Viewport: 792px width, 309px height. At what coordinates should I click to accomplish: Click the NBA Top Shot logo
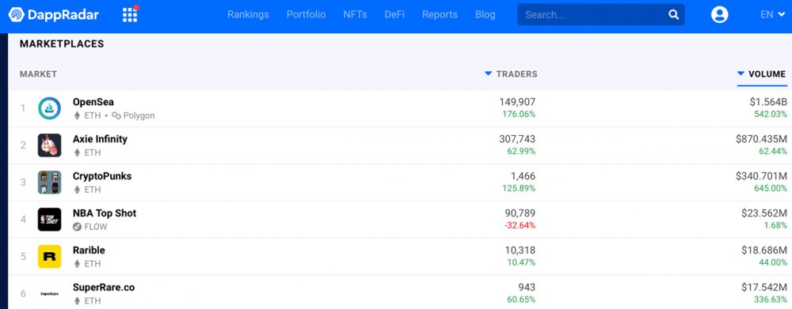pyautogui.click(x=49, y=219)
